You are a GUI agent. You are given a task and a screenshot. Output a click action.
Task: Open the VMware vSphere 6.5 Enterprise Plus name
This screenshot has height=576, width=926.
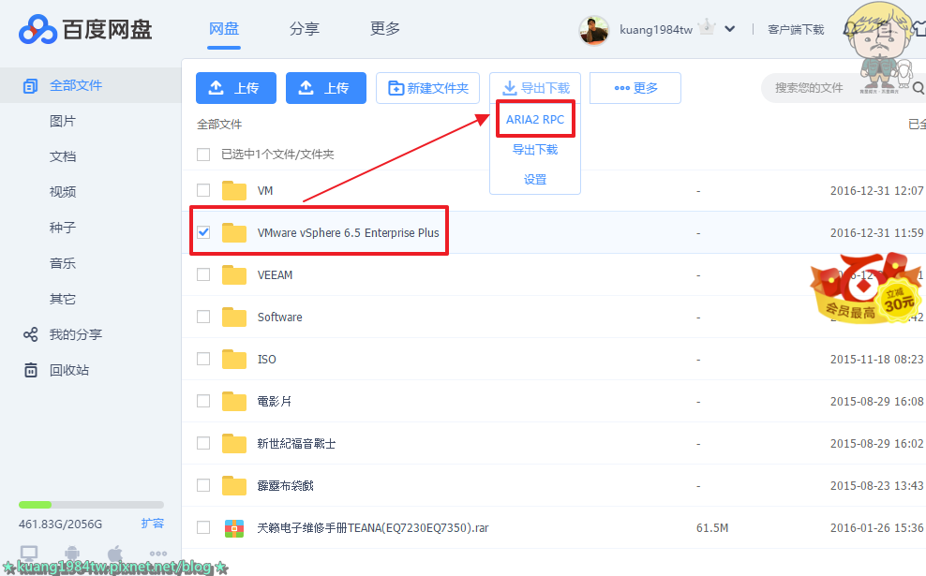pos(348,232)
